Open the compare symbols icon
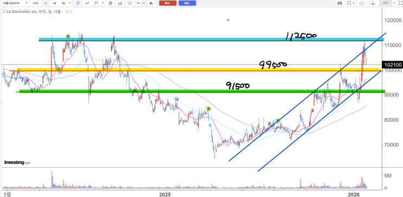The height and width of the screenshot is (197, 403). (97, 3)
